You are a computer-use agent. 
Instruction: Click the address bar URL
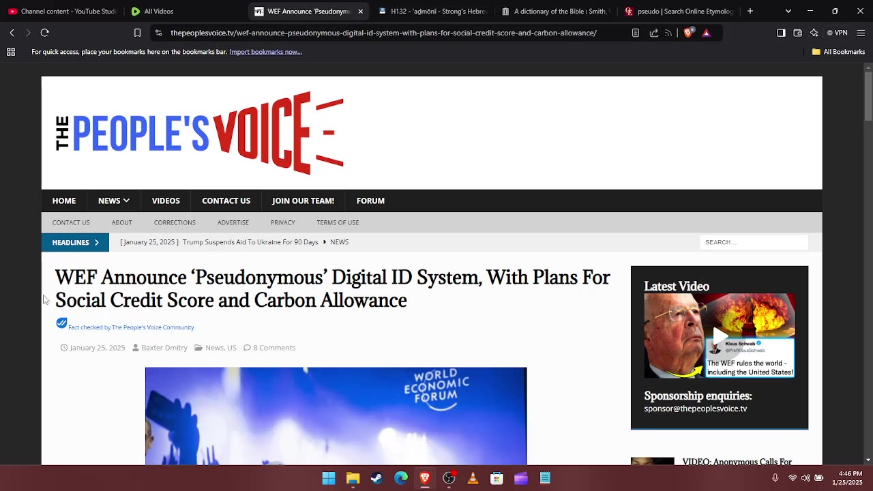pyautogui.click(x=383, y=33)
